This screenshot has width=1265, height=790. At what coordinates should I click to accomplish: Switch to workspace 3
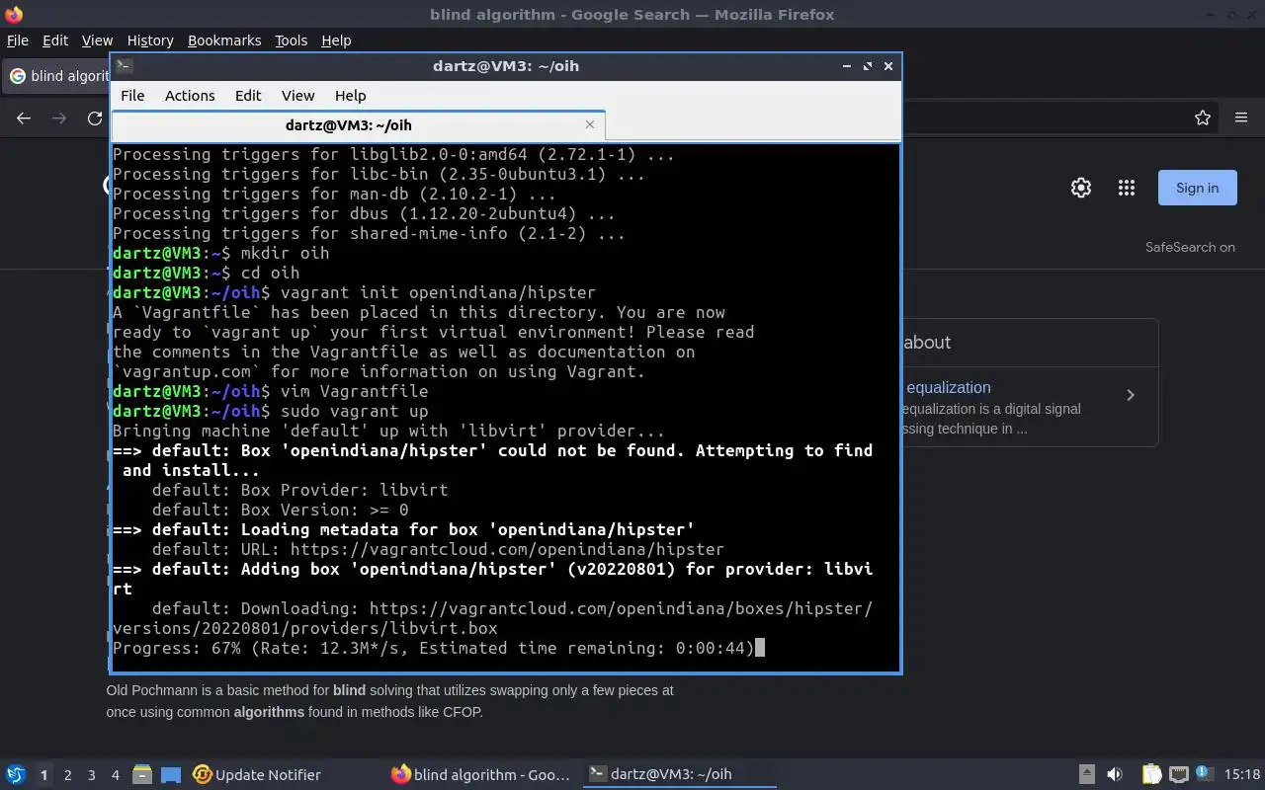(91, 775)
